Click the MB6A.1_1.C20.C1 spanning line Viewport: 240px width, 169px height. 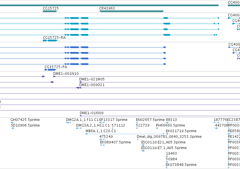(x=125, y=134)
